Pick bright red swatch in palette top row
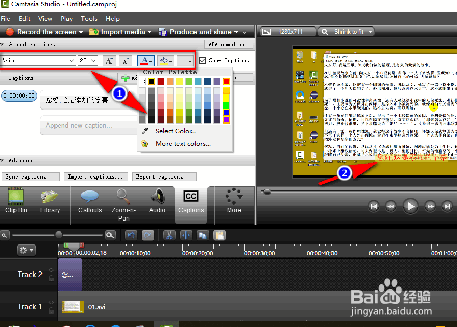The height and width of the screenshot is (327, 457). [x=226, y=81]
